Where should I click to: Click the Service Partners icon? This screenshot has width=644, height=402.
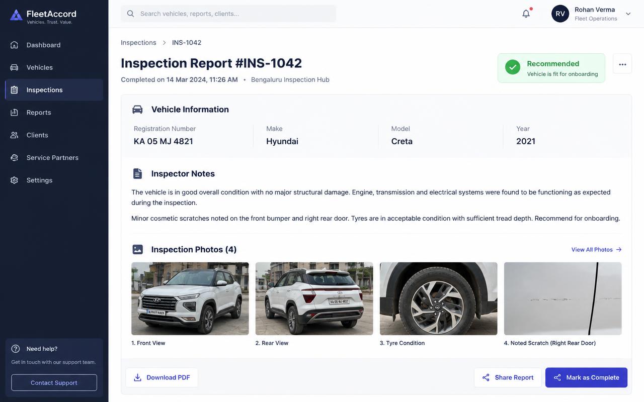coord(15,158)
